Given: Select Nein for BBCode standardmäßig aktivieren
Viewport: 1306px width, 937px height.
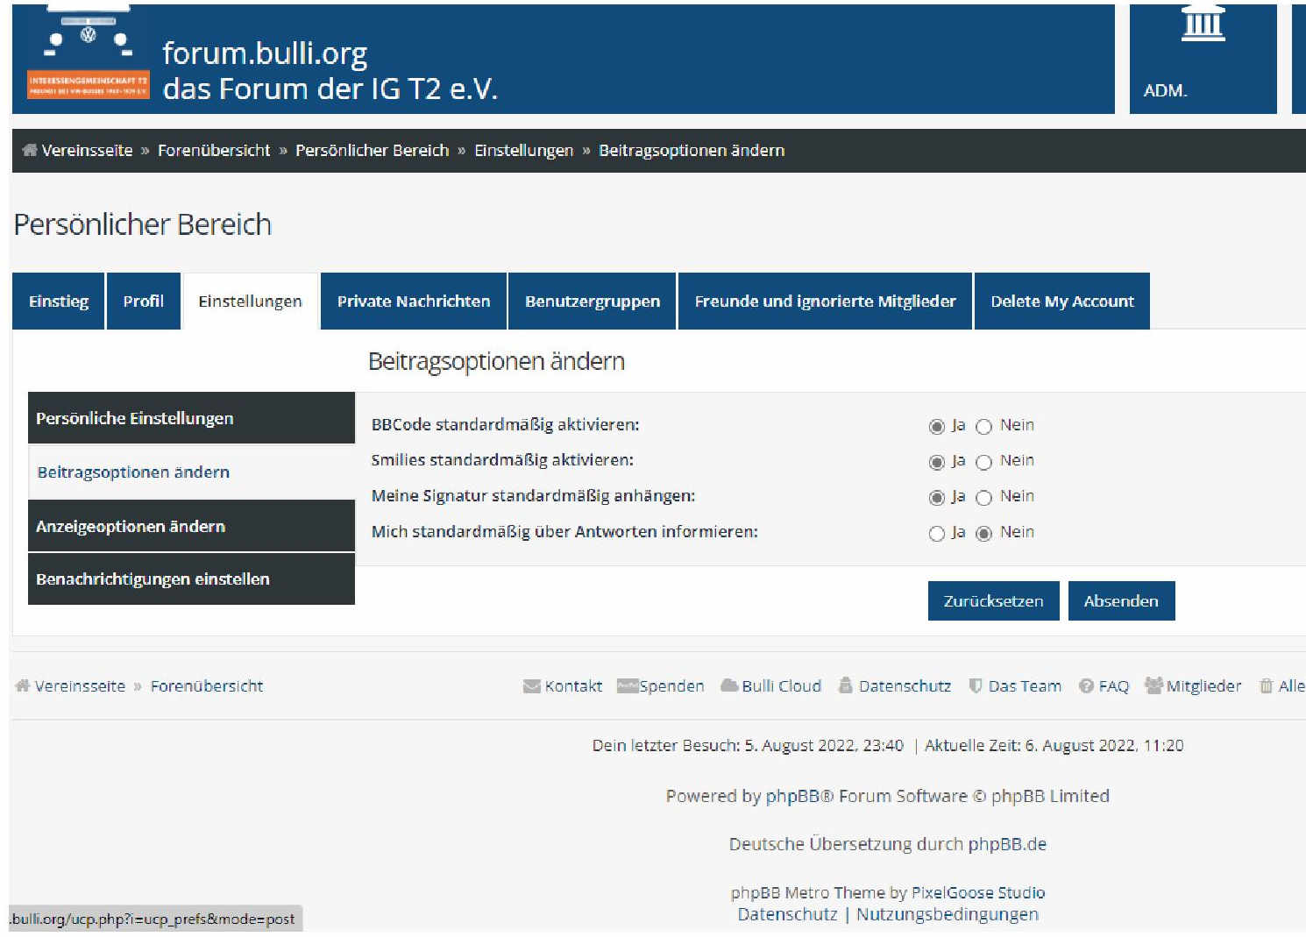Looking at the screenshot, I should click(983, 427).
